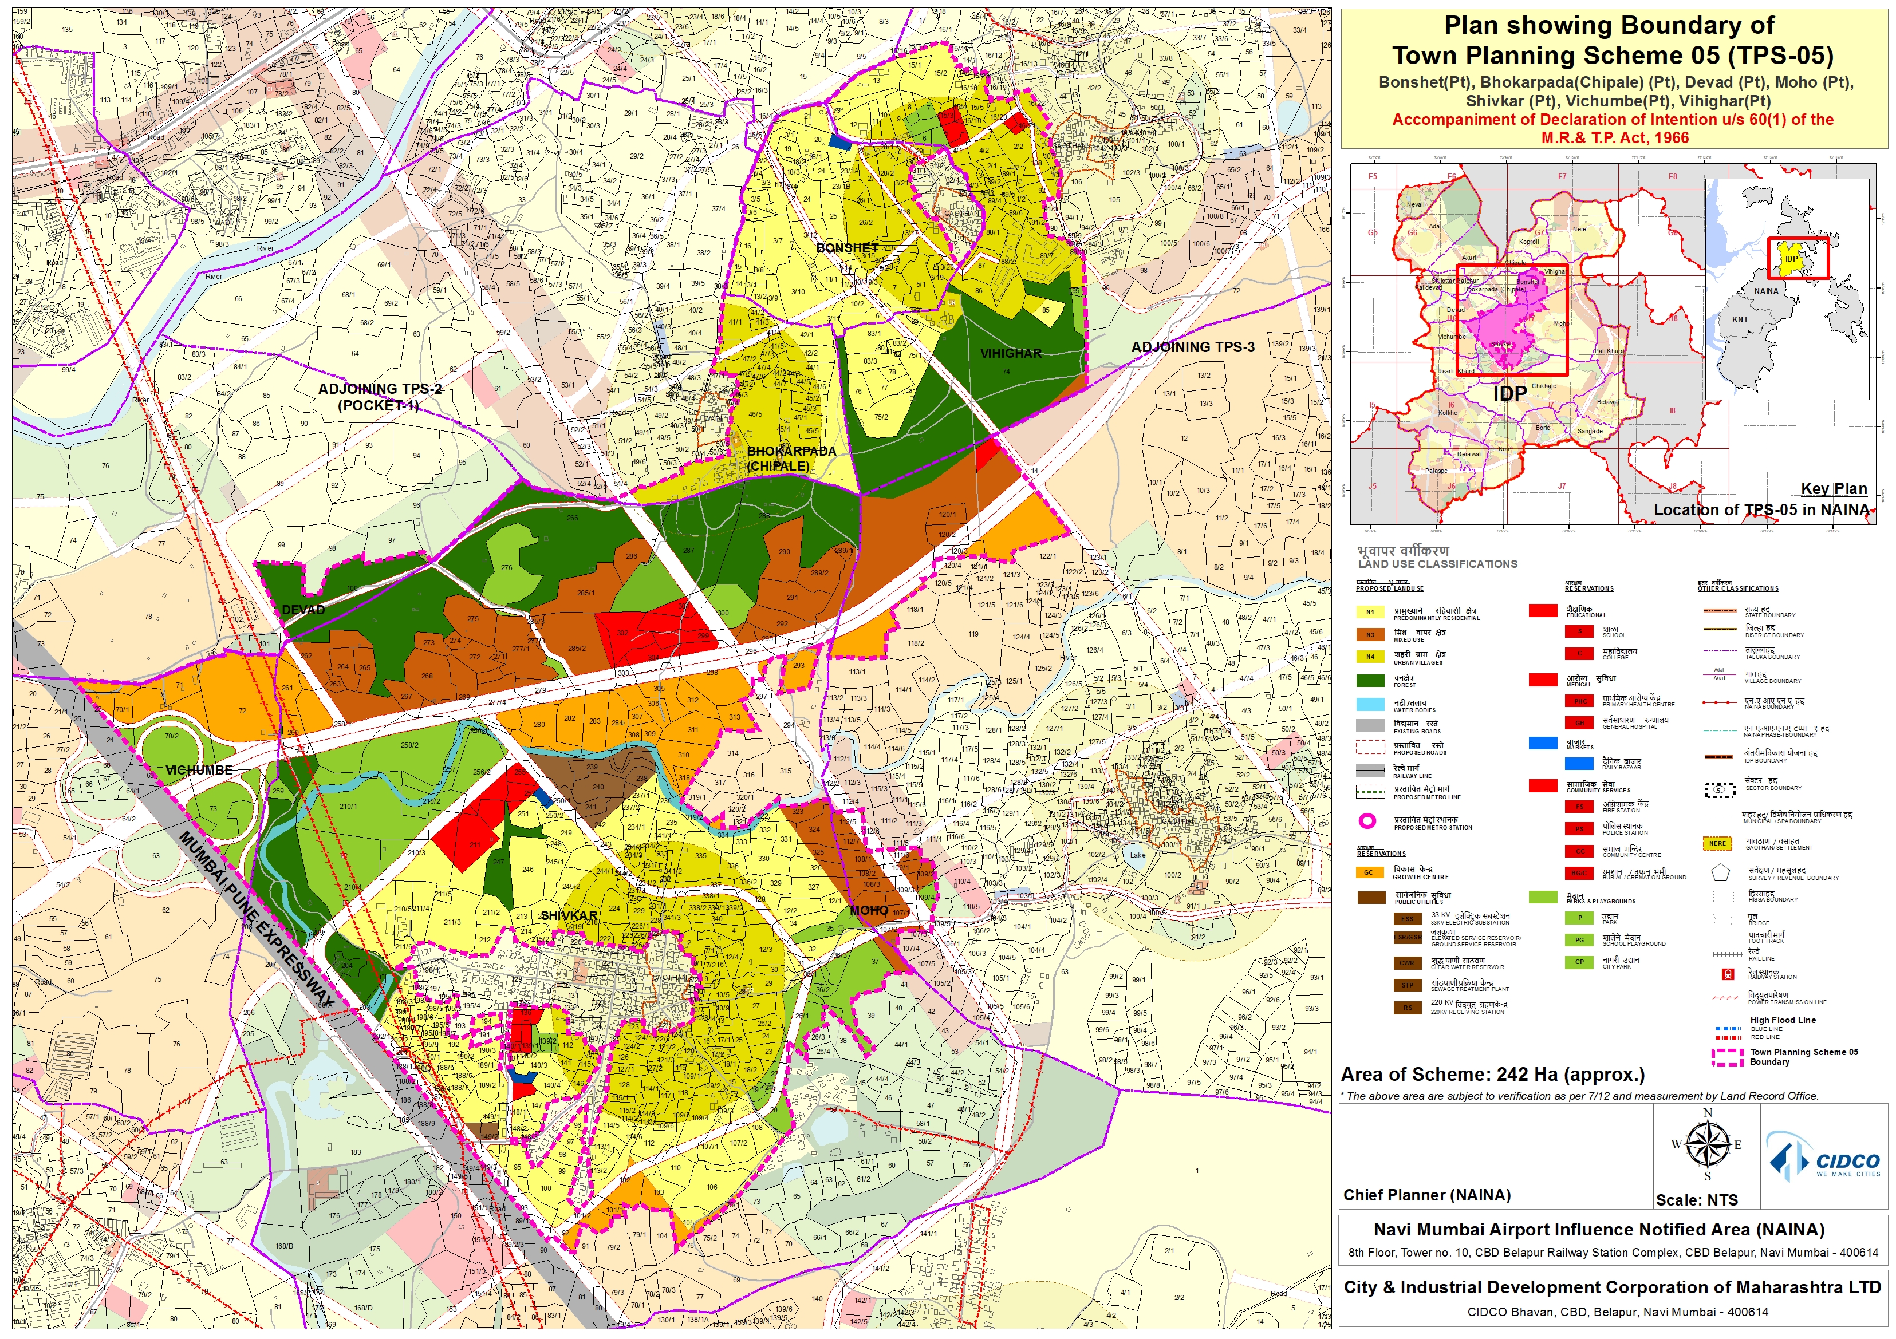
Task: Click the BHOKARPADA (CHIPALE) map label
Action: coord(791,459)
